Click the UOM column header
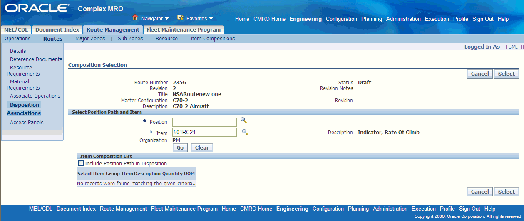524x221 pixels. point(189,173)
